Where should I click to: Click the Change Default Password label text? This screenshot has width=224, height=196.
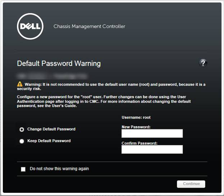(x=51, y=129)
